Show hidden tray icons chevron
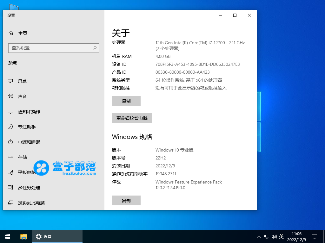This screenshot has width=325, height=243. coord(259,237)
